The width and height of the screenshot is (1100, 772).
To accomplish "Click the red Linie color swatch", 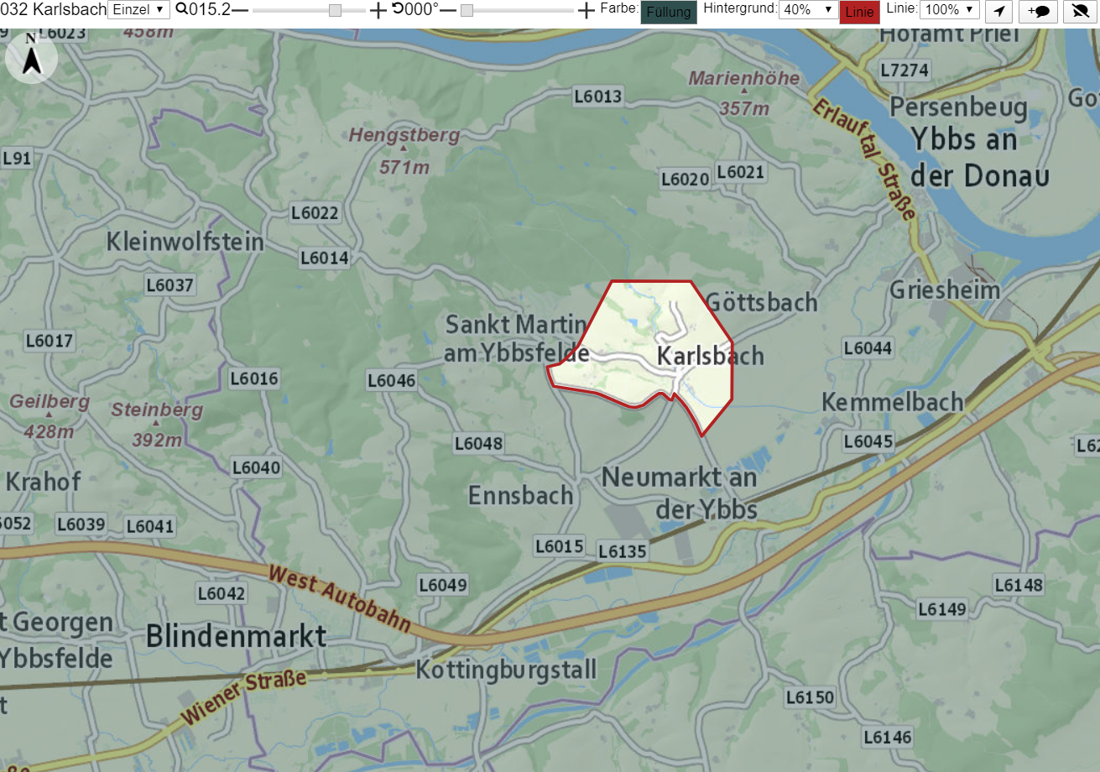I will pos(859,12).
